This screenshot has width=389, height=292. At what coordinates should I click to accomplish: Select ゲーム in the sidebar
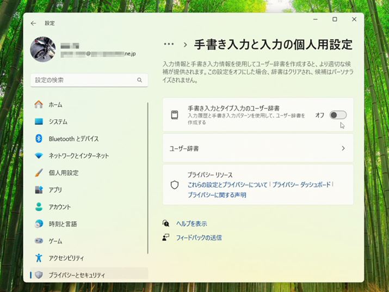(x=55, y=241)
